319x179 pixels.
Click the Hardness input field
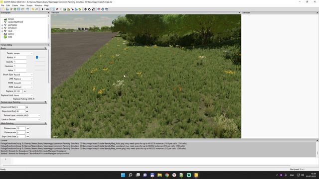tap(20, 66)
